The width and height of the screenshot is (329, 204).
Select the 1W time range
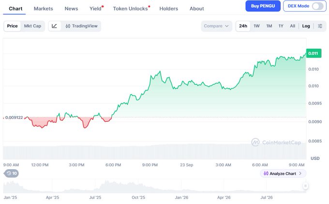point(256,26)
